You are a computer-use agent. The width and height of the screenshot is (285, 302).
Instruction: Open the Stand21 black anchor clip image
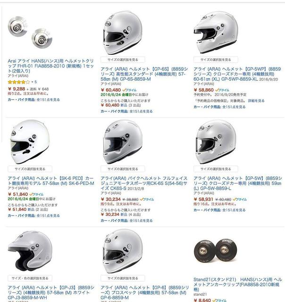215,250
